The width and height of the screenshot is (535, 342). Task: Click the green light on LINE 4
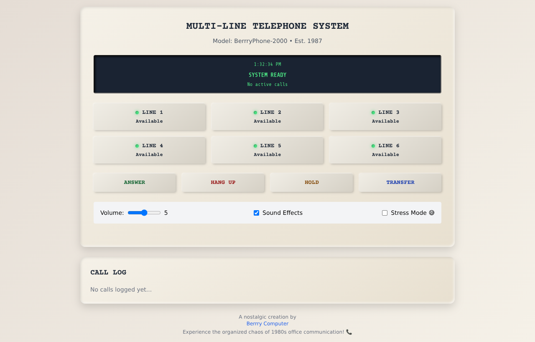coord(137,145)
